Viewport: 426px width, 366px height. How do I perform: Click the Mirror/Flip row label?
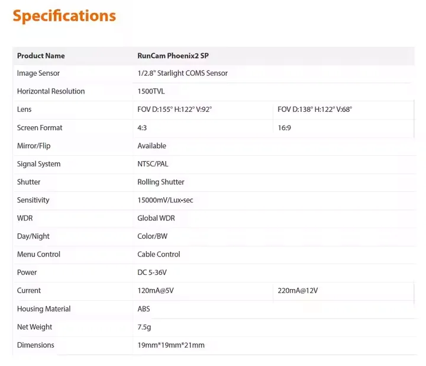coord(34,146)
